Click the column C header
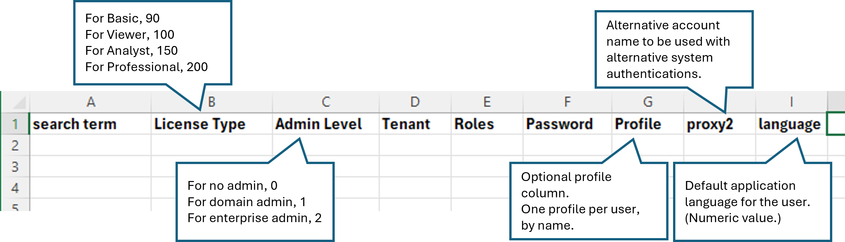The height and width of the screenshot is (242, 845). (x=326, y=102)
